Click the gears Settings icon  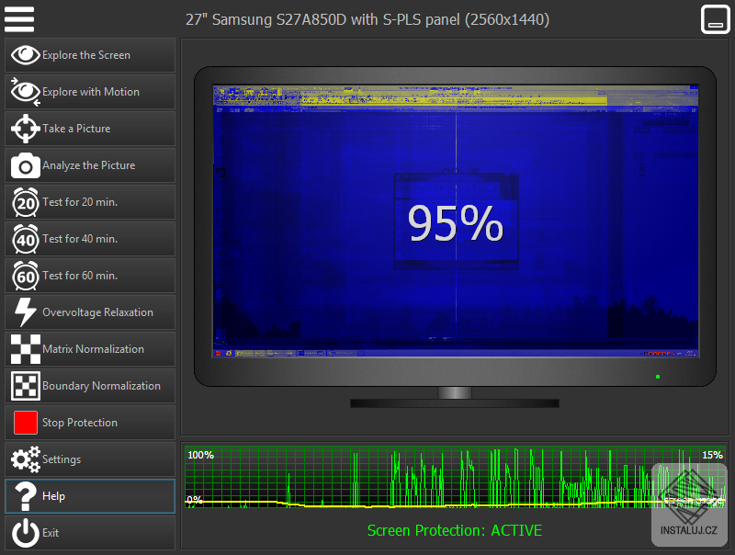click(x=26, y=459)
